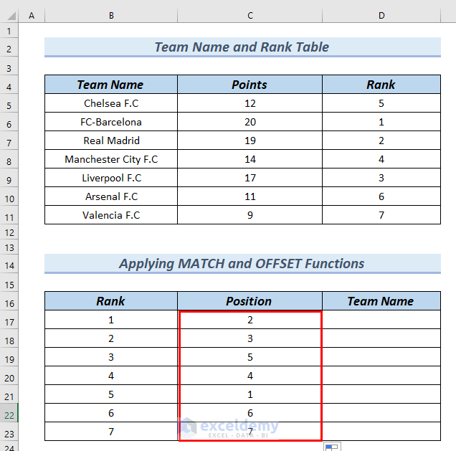Select Position cell in row 21
Image resolution: width=456 pixels, height=451 pixels.
click(250, 394)
